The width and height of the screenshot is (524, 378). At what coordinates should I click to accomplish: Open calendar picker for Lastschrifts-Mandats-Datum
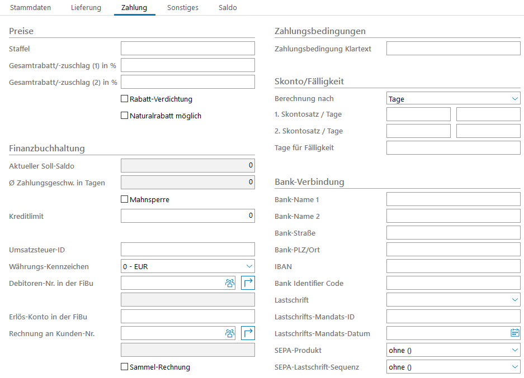[x=514, y=333]
